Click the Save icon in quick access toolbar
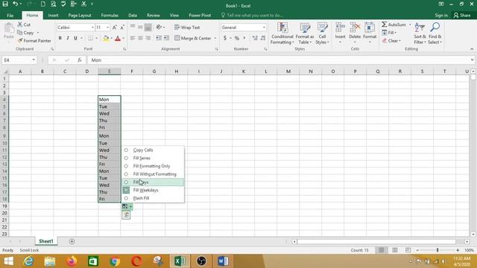Image resolution: width=477 pixels, height=268 pixels. (x=5, y=4)
